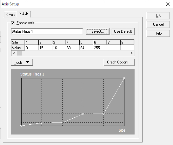Click the empty site 7 value cell
The height and width of the screenshot is (145, 173).
[x=114, y=48]
